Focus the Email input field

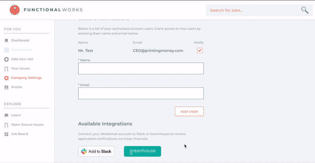[x=141, y=93]
